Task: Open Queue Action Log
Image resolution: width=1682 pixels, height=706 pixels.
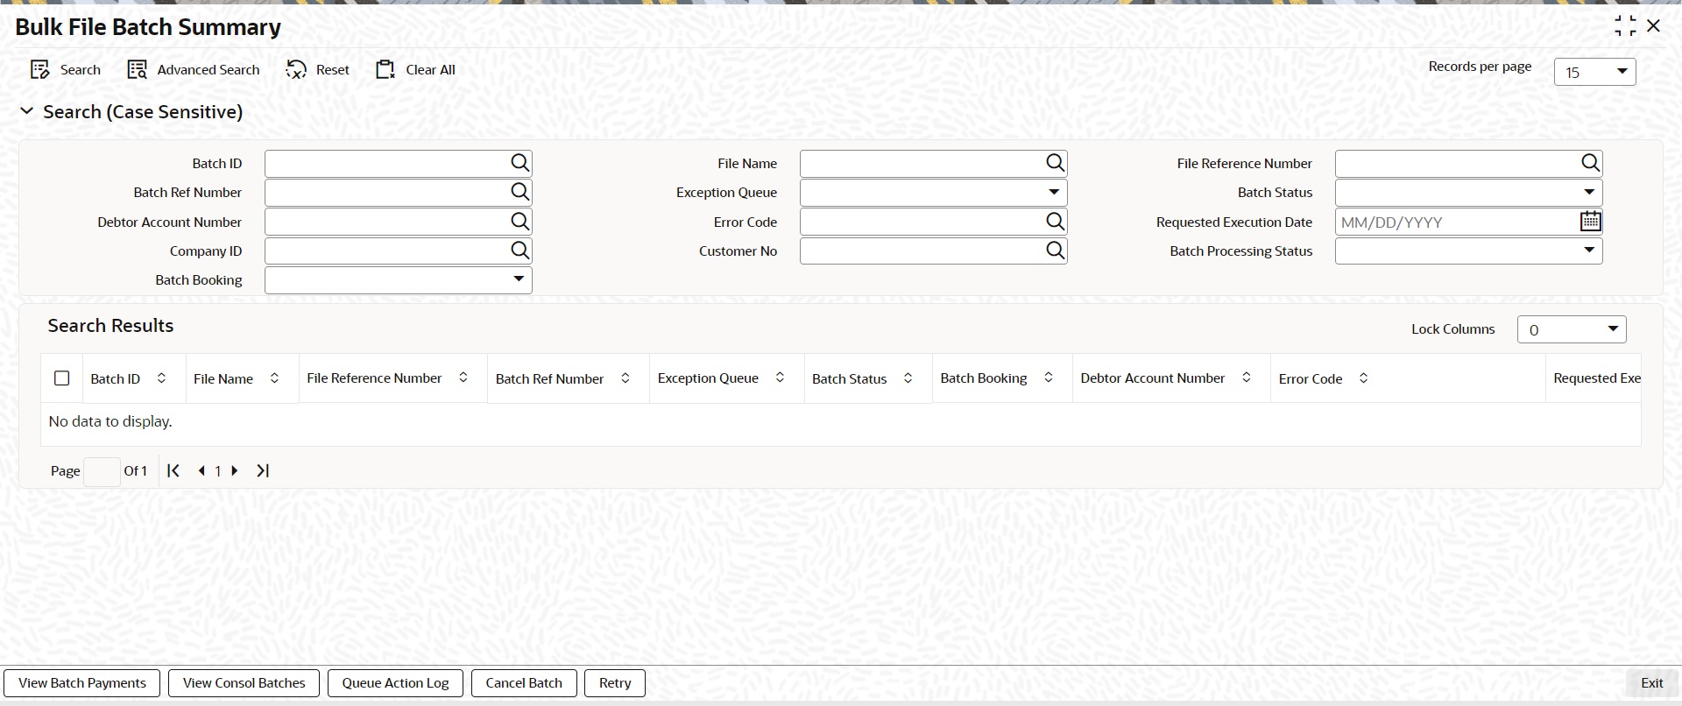Action: [395, 683]
